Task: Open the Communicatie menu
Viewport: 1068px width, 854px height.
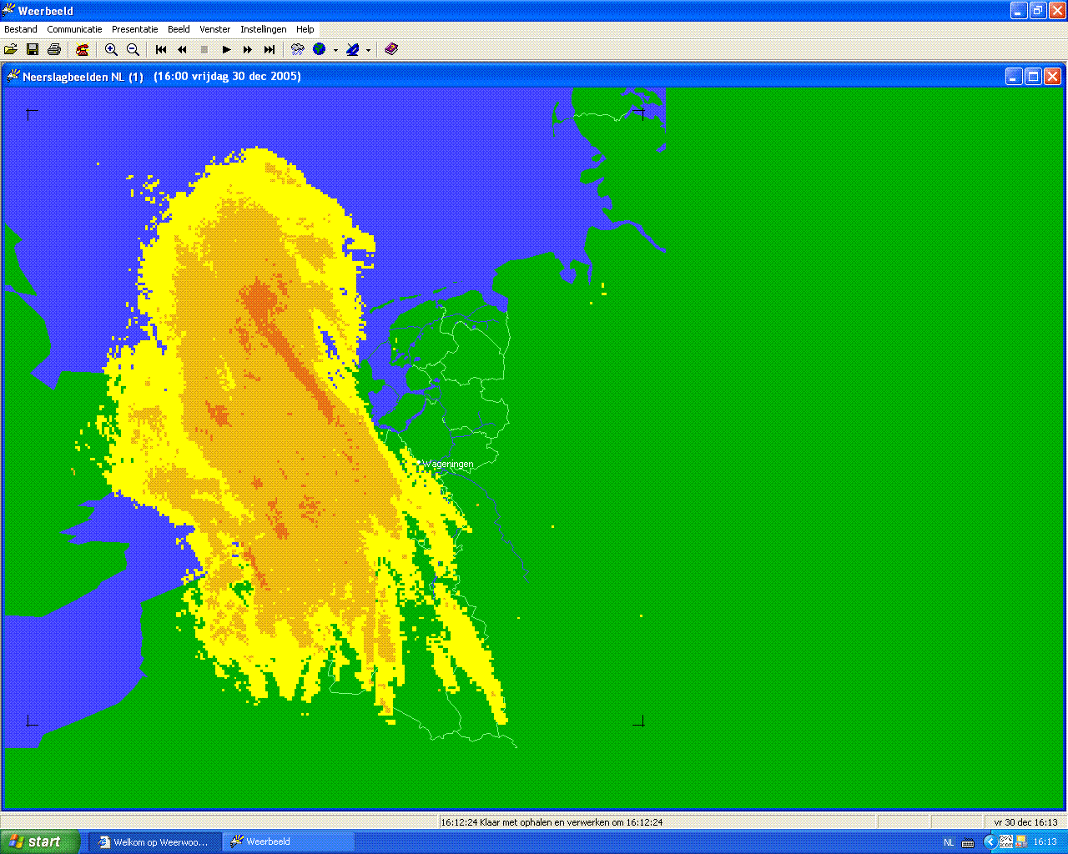Action: [74, 29]
